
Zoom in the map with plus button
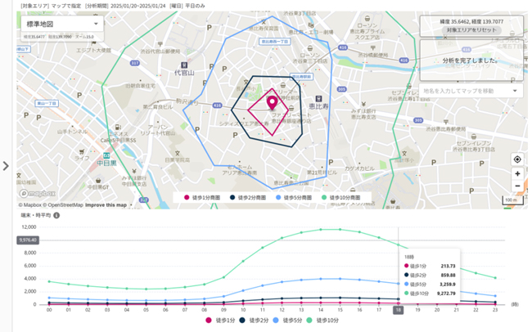(x=517, y=173)
